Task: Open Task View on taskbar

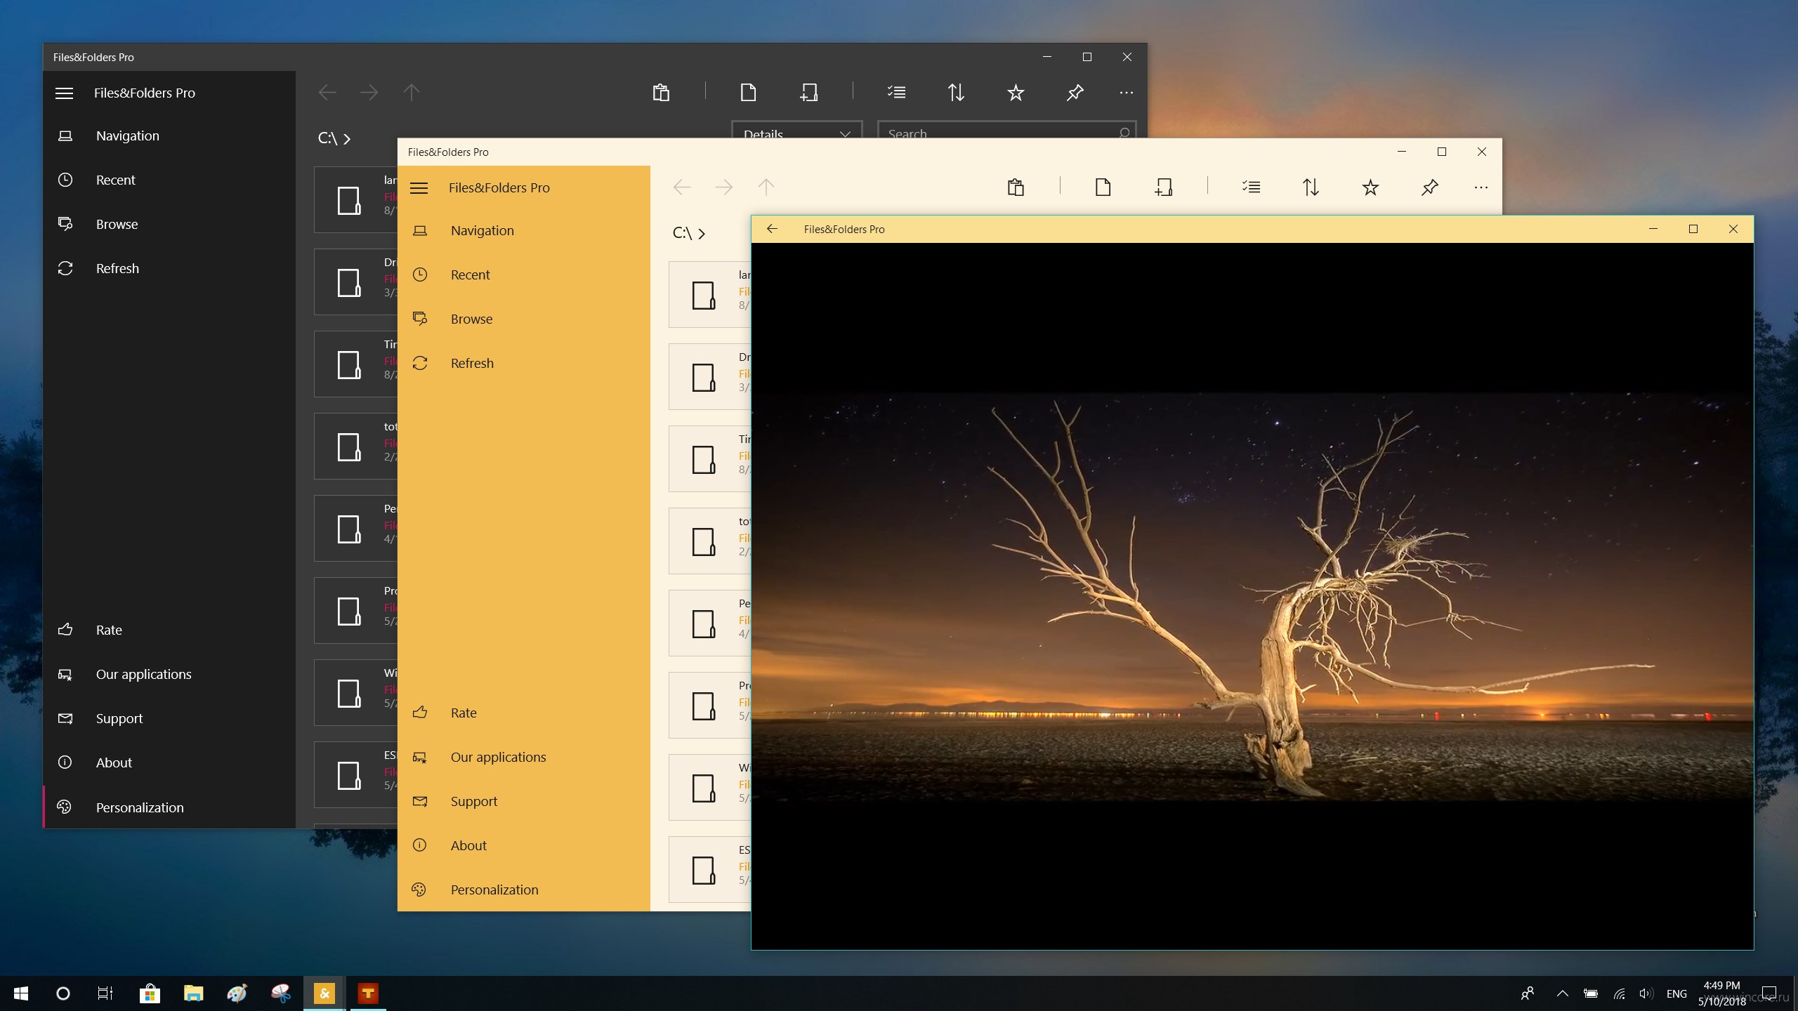Action: [x=105, y=993]
